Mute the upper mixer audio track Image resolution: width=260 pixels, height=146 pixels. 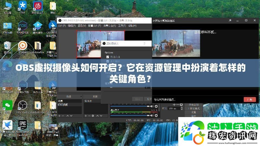click(152, 106)
